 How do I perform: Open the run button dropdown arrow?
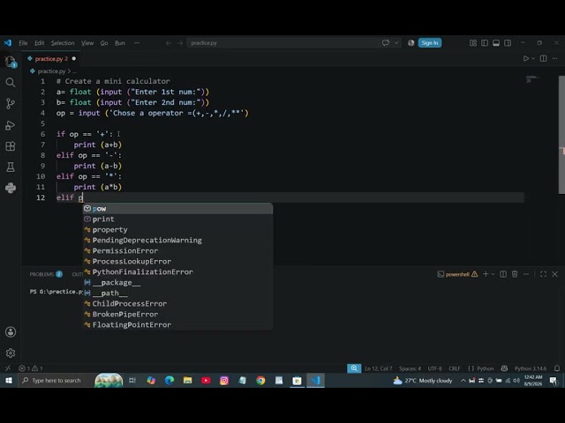point(533,58)
